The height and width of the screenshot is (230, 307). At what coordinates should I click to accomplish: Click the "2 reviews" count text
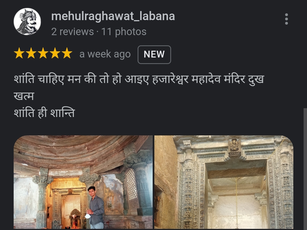tap(72, 32)
